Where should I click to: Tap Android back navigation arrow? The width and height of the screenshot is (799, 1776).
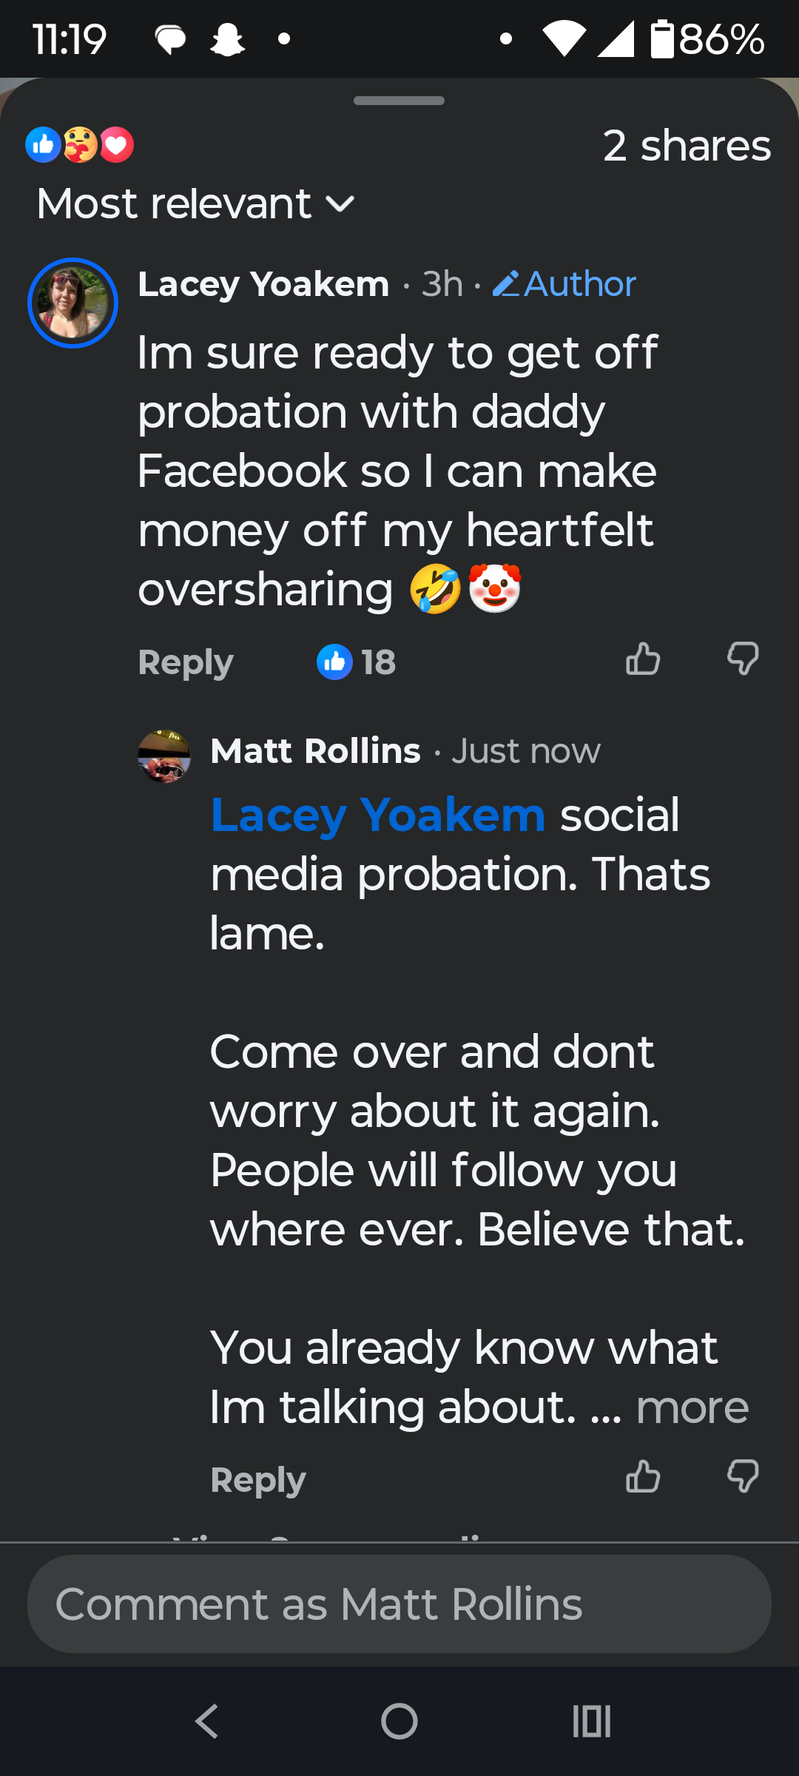pos(206,1721)
